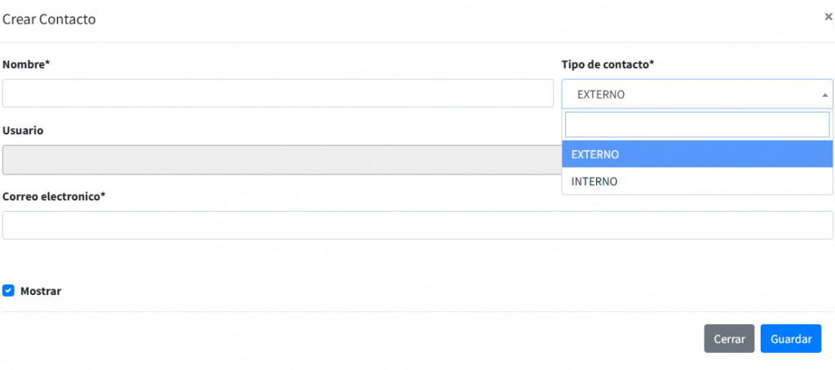Click the Nombre* field label
The width and height of the screenshot is (835, 370).
[x=25, y=64]
